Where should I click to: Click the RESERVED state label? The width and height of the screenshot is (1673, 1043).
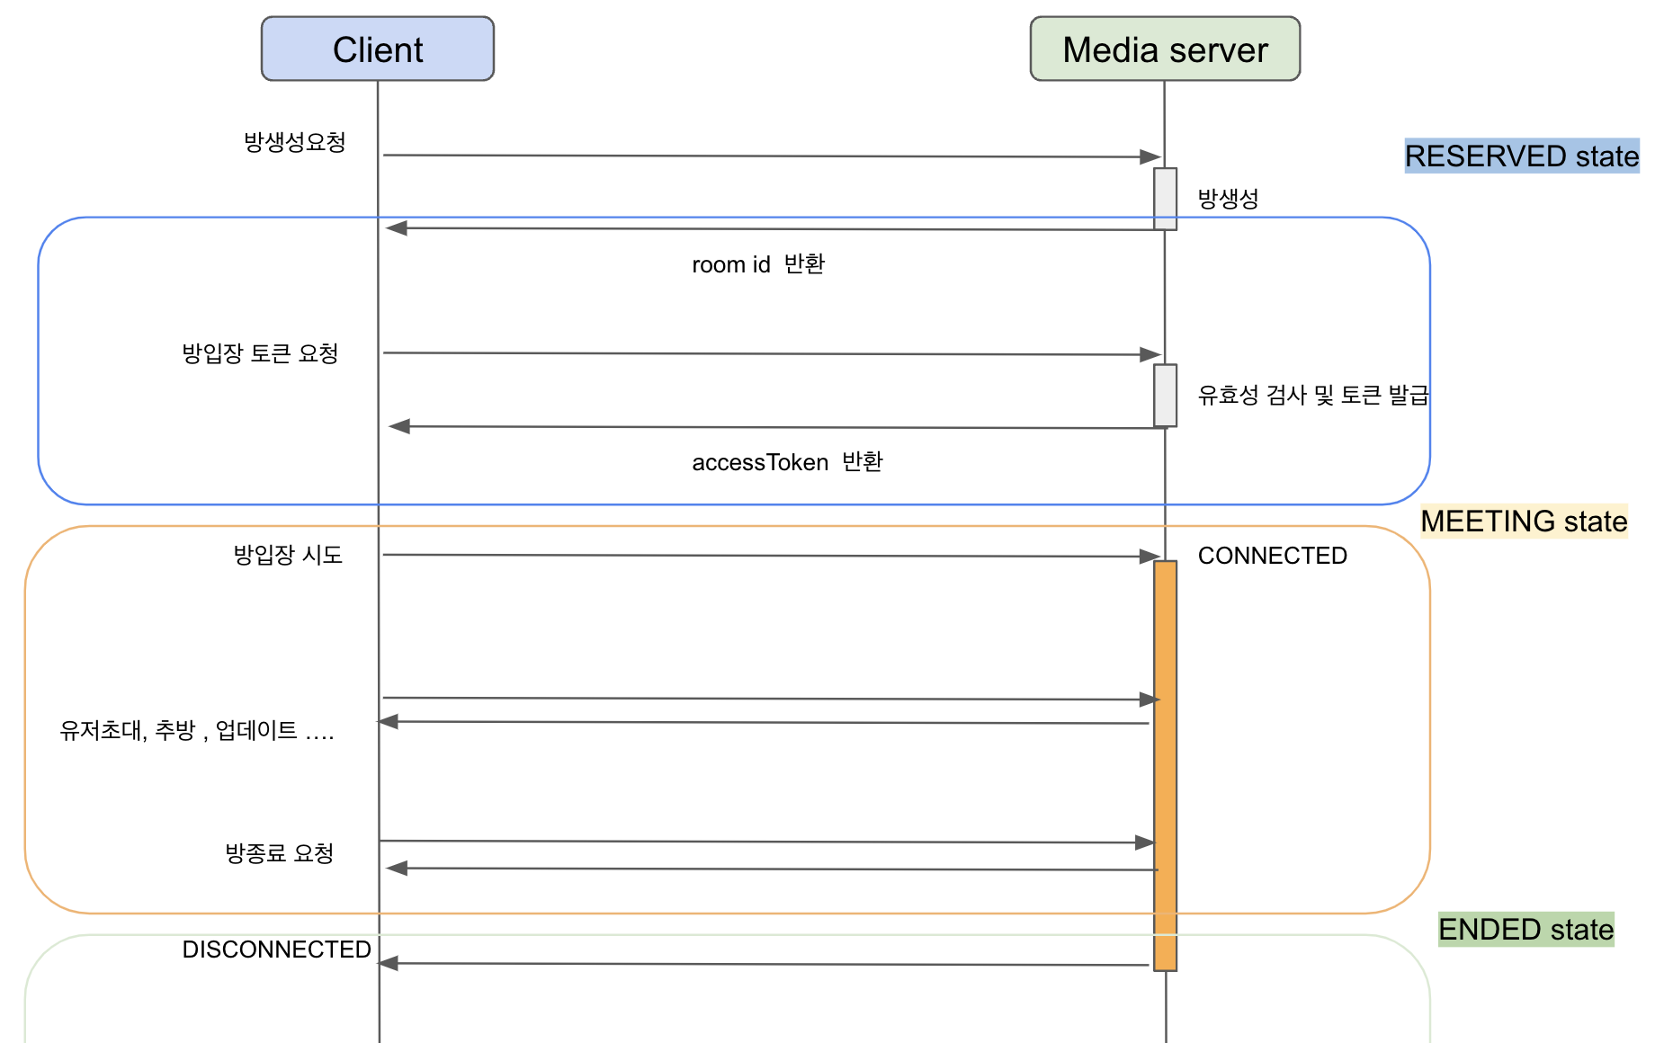[1522, 156]
